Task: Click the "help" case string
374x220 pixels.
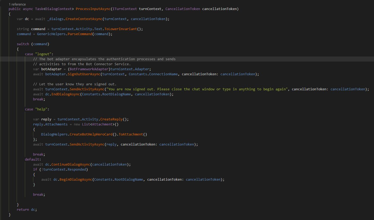Action: (41, 109)
